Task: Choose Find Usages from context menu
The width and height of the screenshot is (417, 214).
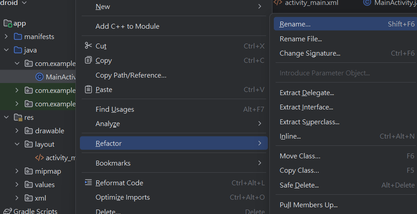Action: pos(174,109)
